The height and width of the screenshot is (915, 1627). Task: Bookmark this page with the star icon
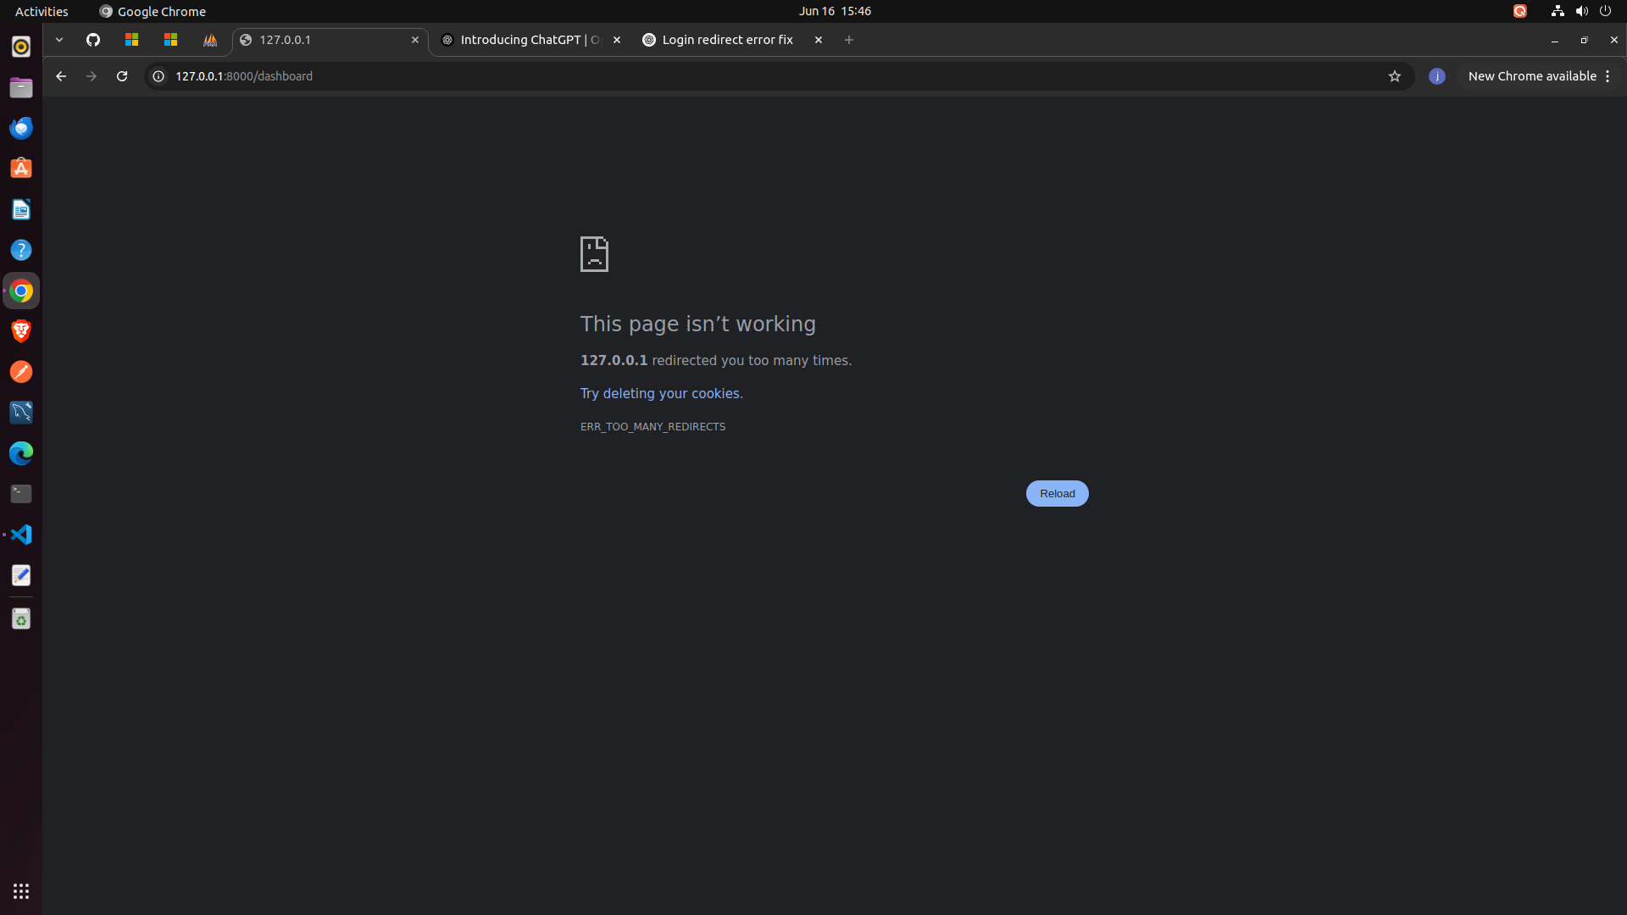coord(1395,76)
